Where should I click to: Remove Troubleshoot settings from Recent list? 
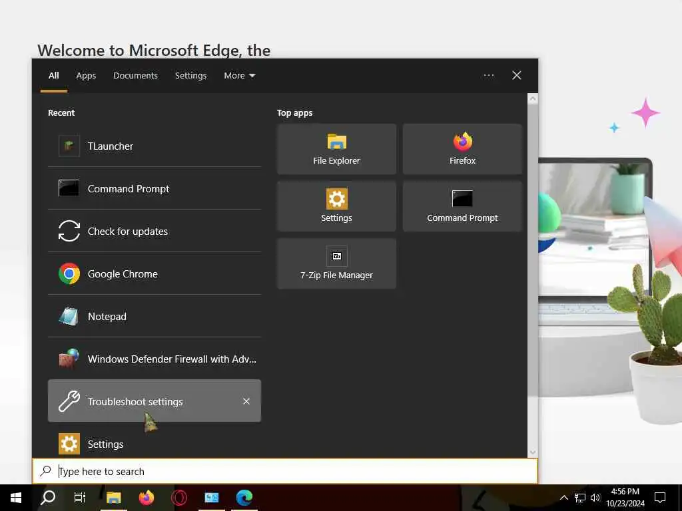pyautogui.click(x=246, y=401)
